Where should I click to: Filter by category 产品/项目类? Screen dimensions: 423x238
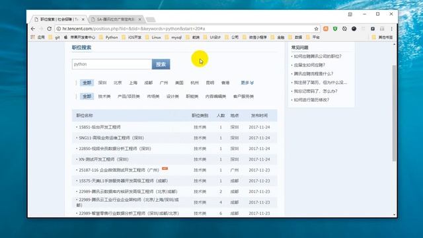click(129, 97)
